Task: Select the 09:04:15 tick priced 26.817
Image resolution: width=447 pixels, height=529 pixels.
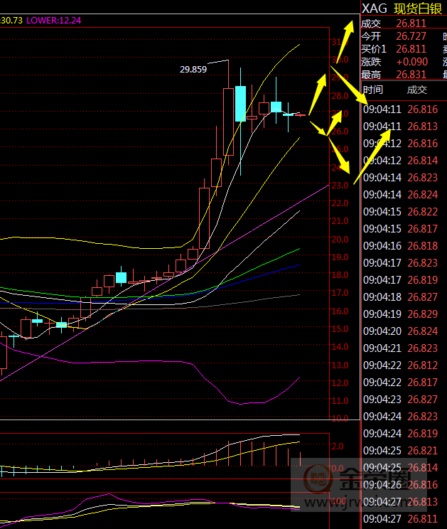Action: click(401, 228)
